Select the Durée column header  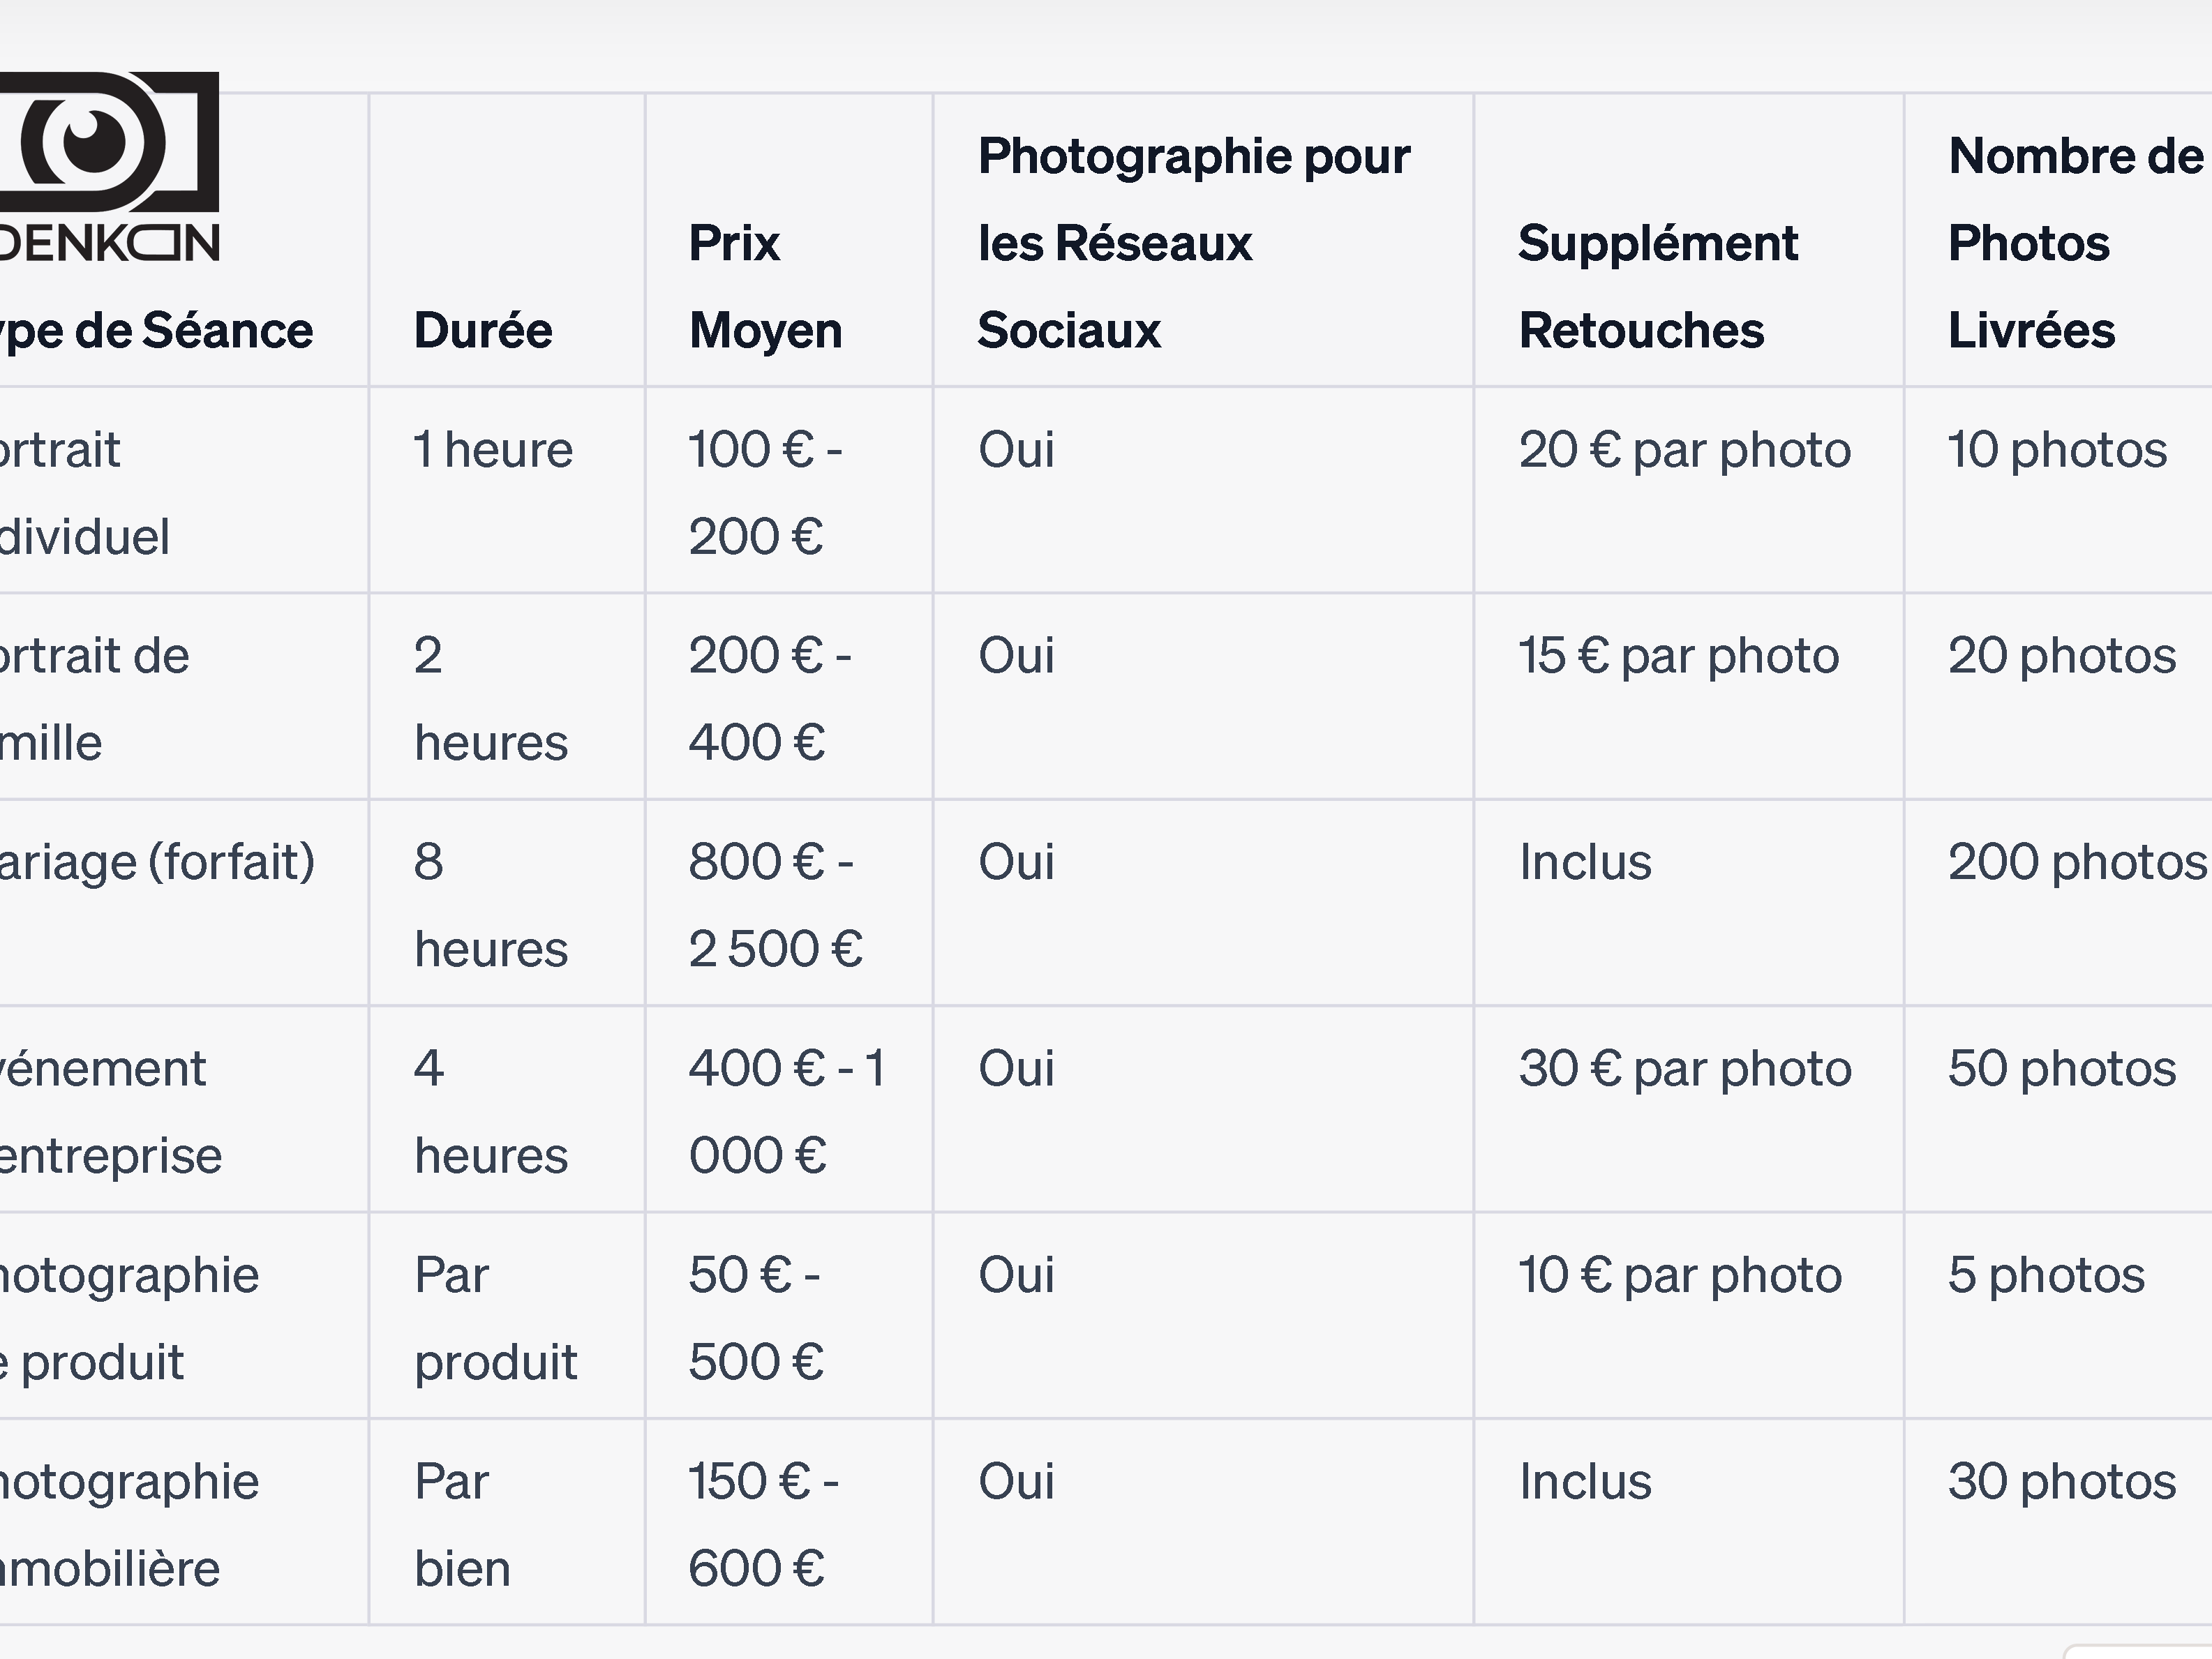tap(483, 330)
